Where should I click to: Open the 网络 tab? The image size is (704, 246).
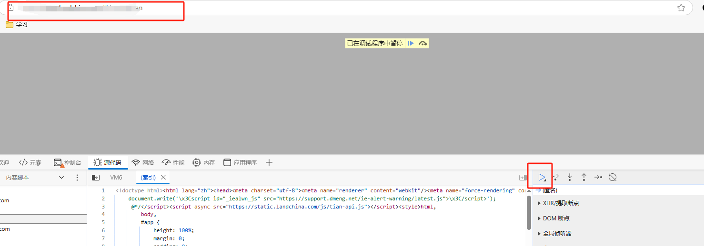click(x=143, y=162)
